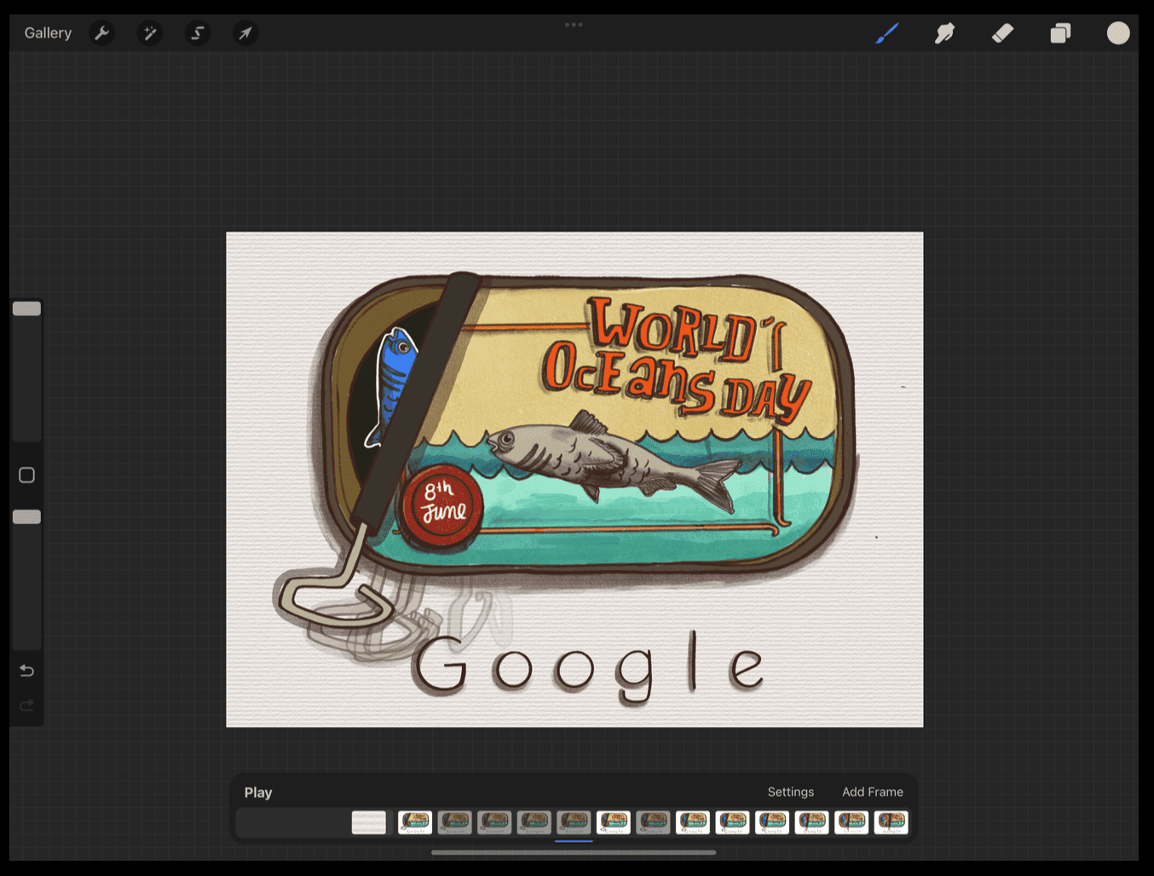Select the blank background frame thumbnail

[369, 822]
